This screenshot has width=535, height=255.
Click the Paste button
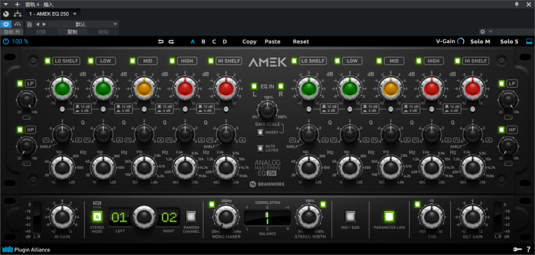click(273, 42)
